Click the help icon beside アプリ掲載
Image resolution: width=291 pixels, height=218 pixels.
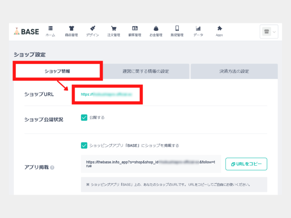(x=52, y=168)
